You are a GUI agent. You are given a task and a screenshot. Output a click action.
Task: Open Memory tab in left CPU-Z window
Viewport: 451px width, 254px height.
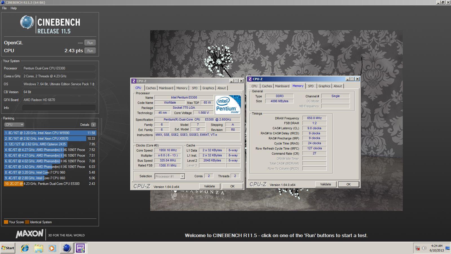[x=182, y=88]
